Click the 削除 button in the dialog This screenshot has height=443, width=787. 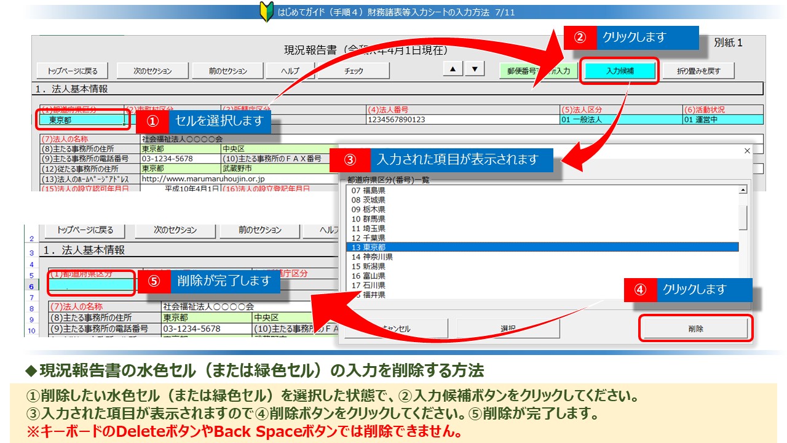[695, 329]
